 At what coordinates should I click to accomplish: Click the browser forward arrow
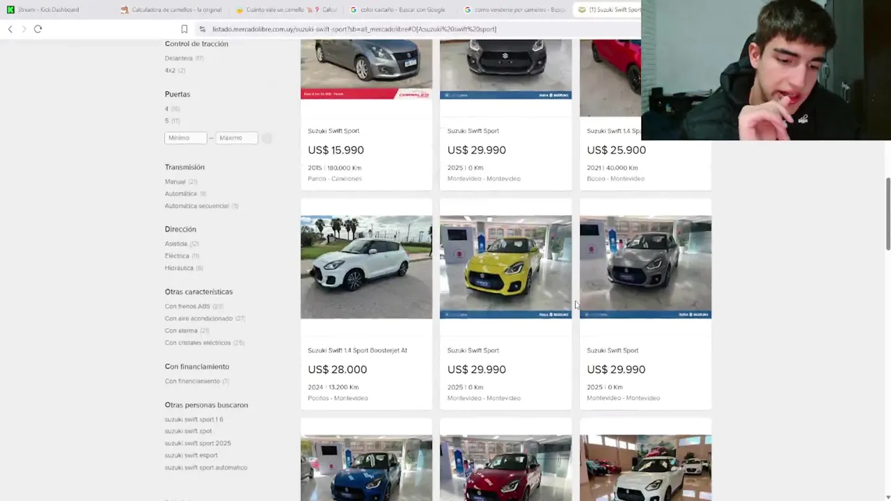click(x=24, y=29)
